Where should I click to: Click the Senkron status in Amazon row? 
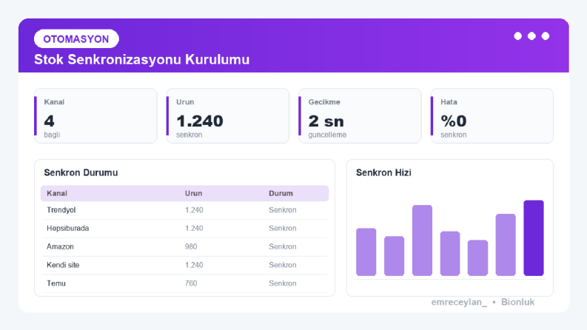283,246
